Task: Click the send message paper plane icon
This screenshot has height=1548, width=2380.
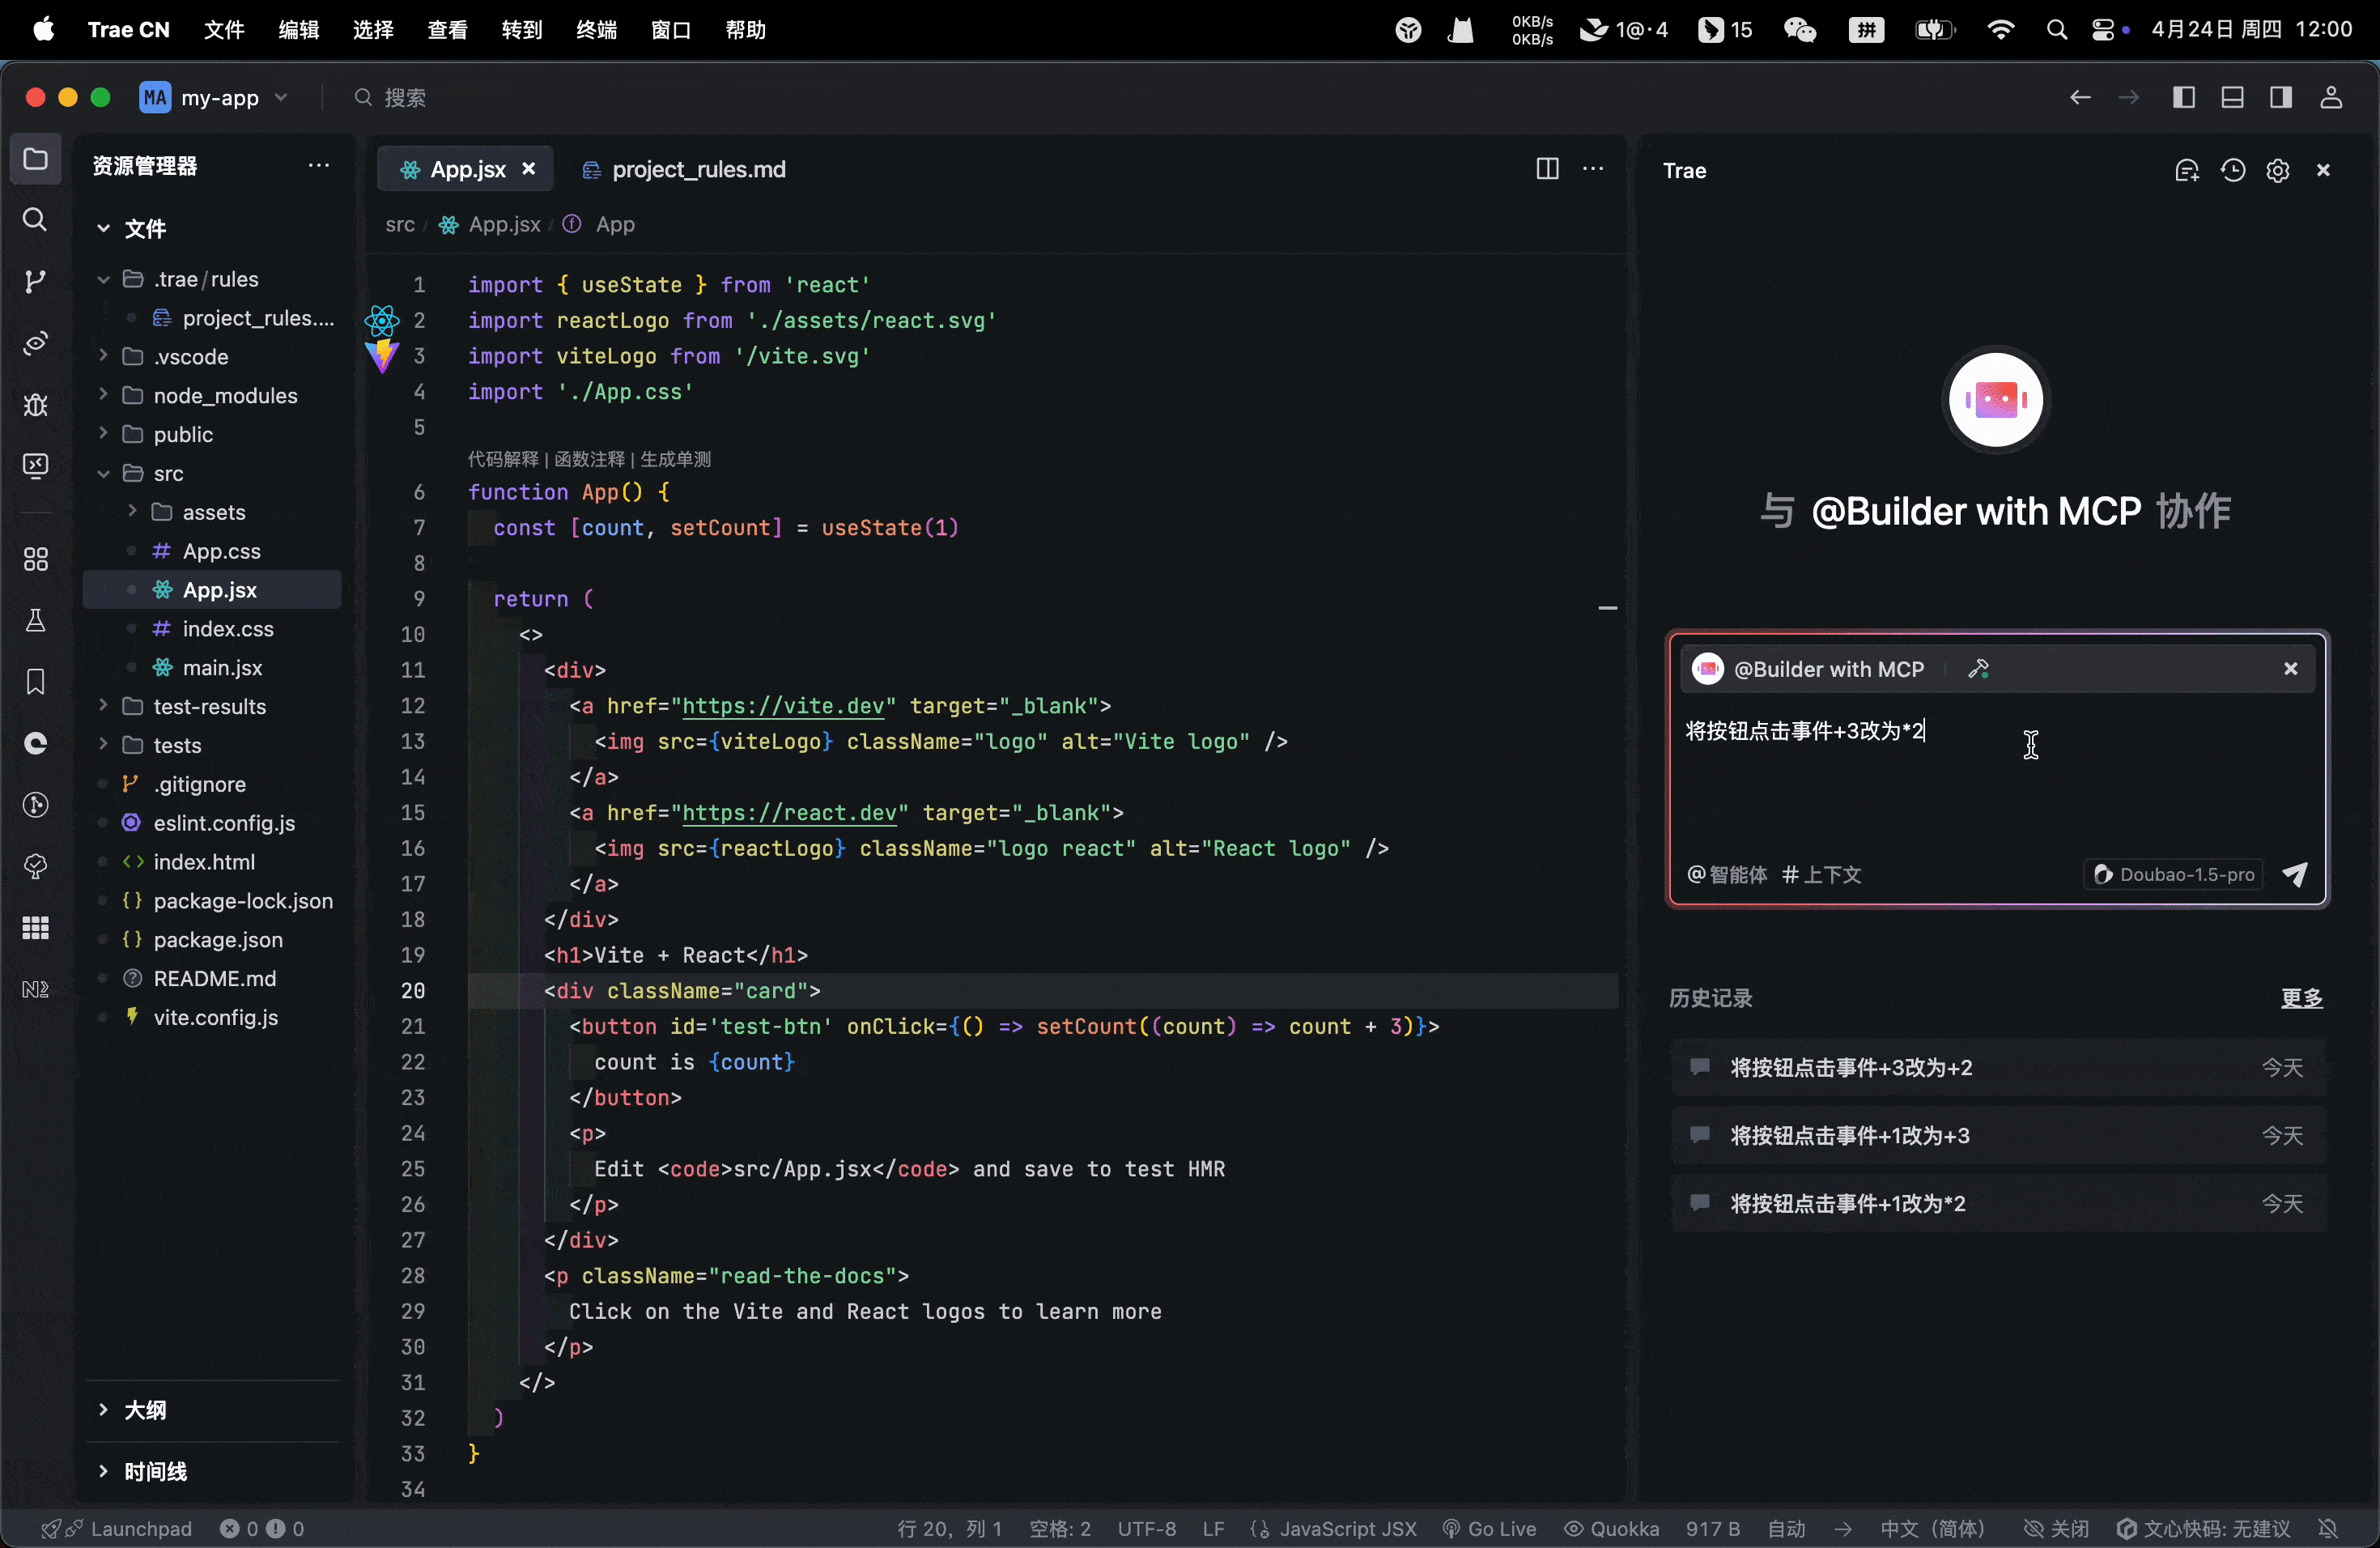Action: (2294, 874)
